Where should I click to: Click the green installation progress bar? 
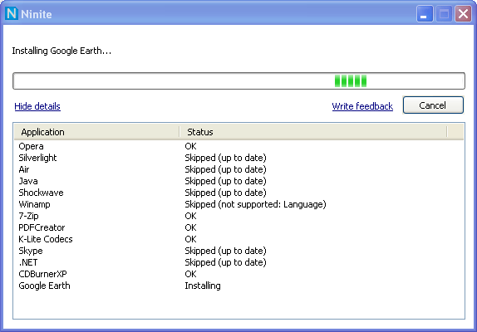[238, 81]
